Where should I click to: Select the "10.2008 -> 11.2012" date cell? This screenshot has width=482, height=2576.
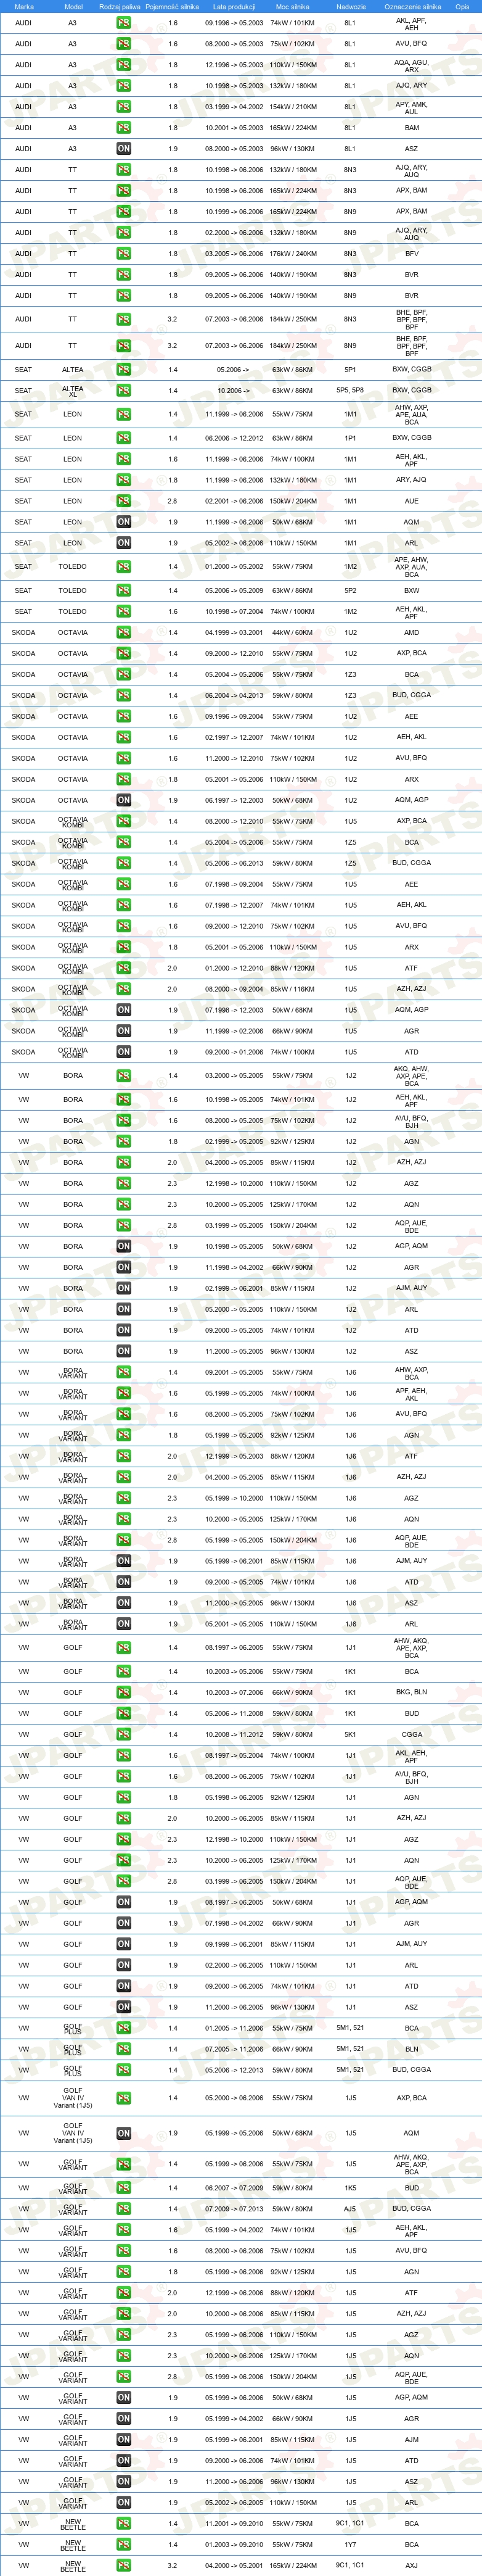(234, 1735)
